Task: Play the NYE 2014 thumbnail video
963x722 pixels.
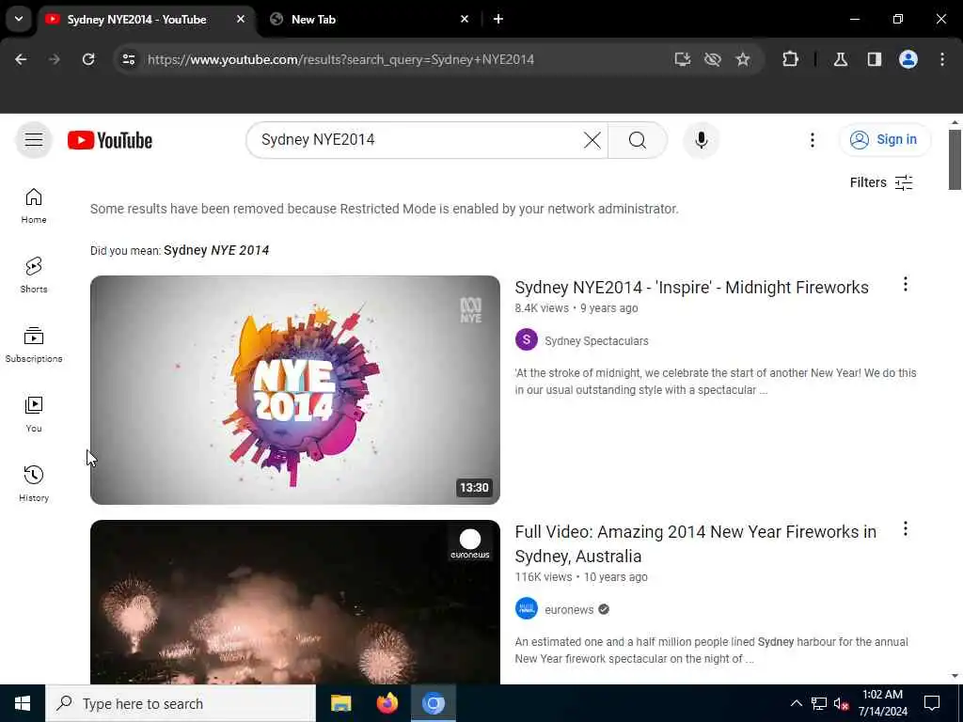Action: [294, 390]
